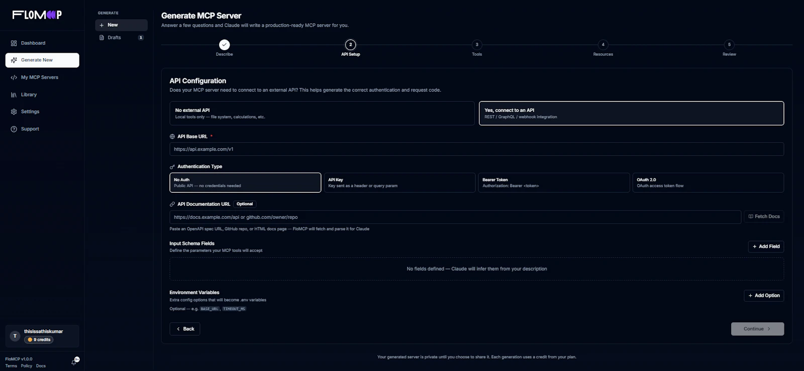The height and width of the screenshot is (371, 804).
Task: Choose No Auth authentication type
Action: [x=245, y=183]
